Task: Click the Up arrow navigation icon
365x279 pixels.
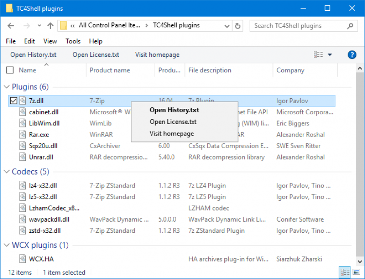Action: point(50,26)
